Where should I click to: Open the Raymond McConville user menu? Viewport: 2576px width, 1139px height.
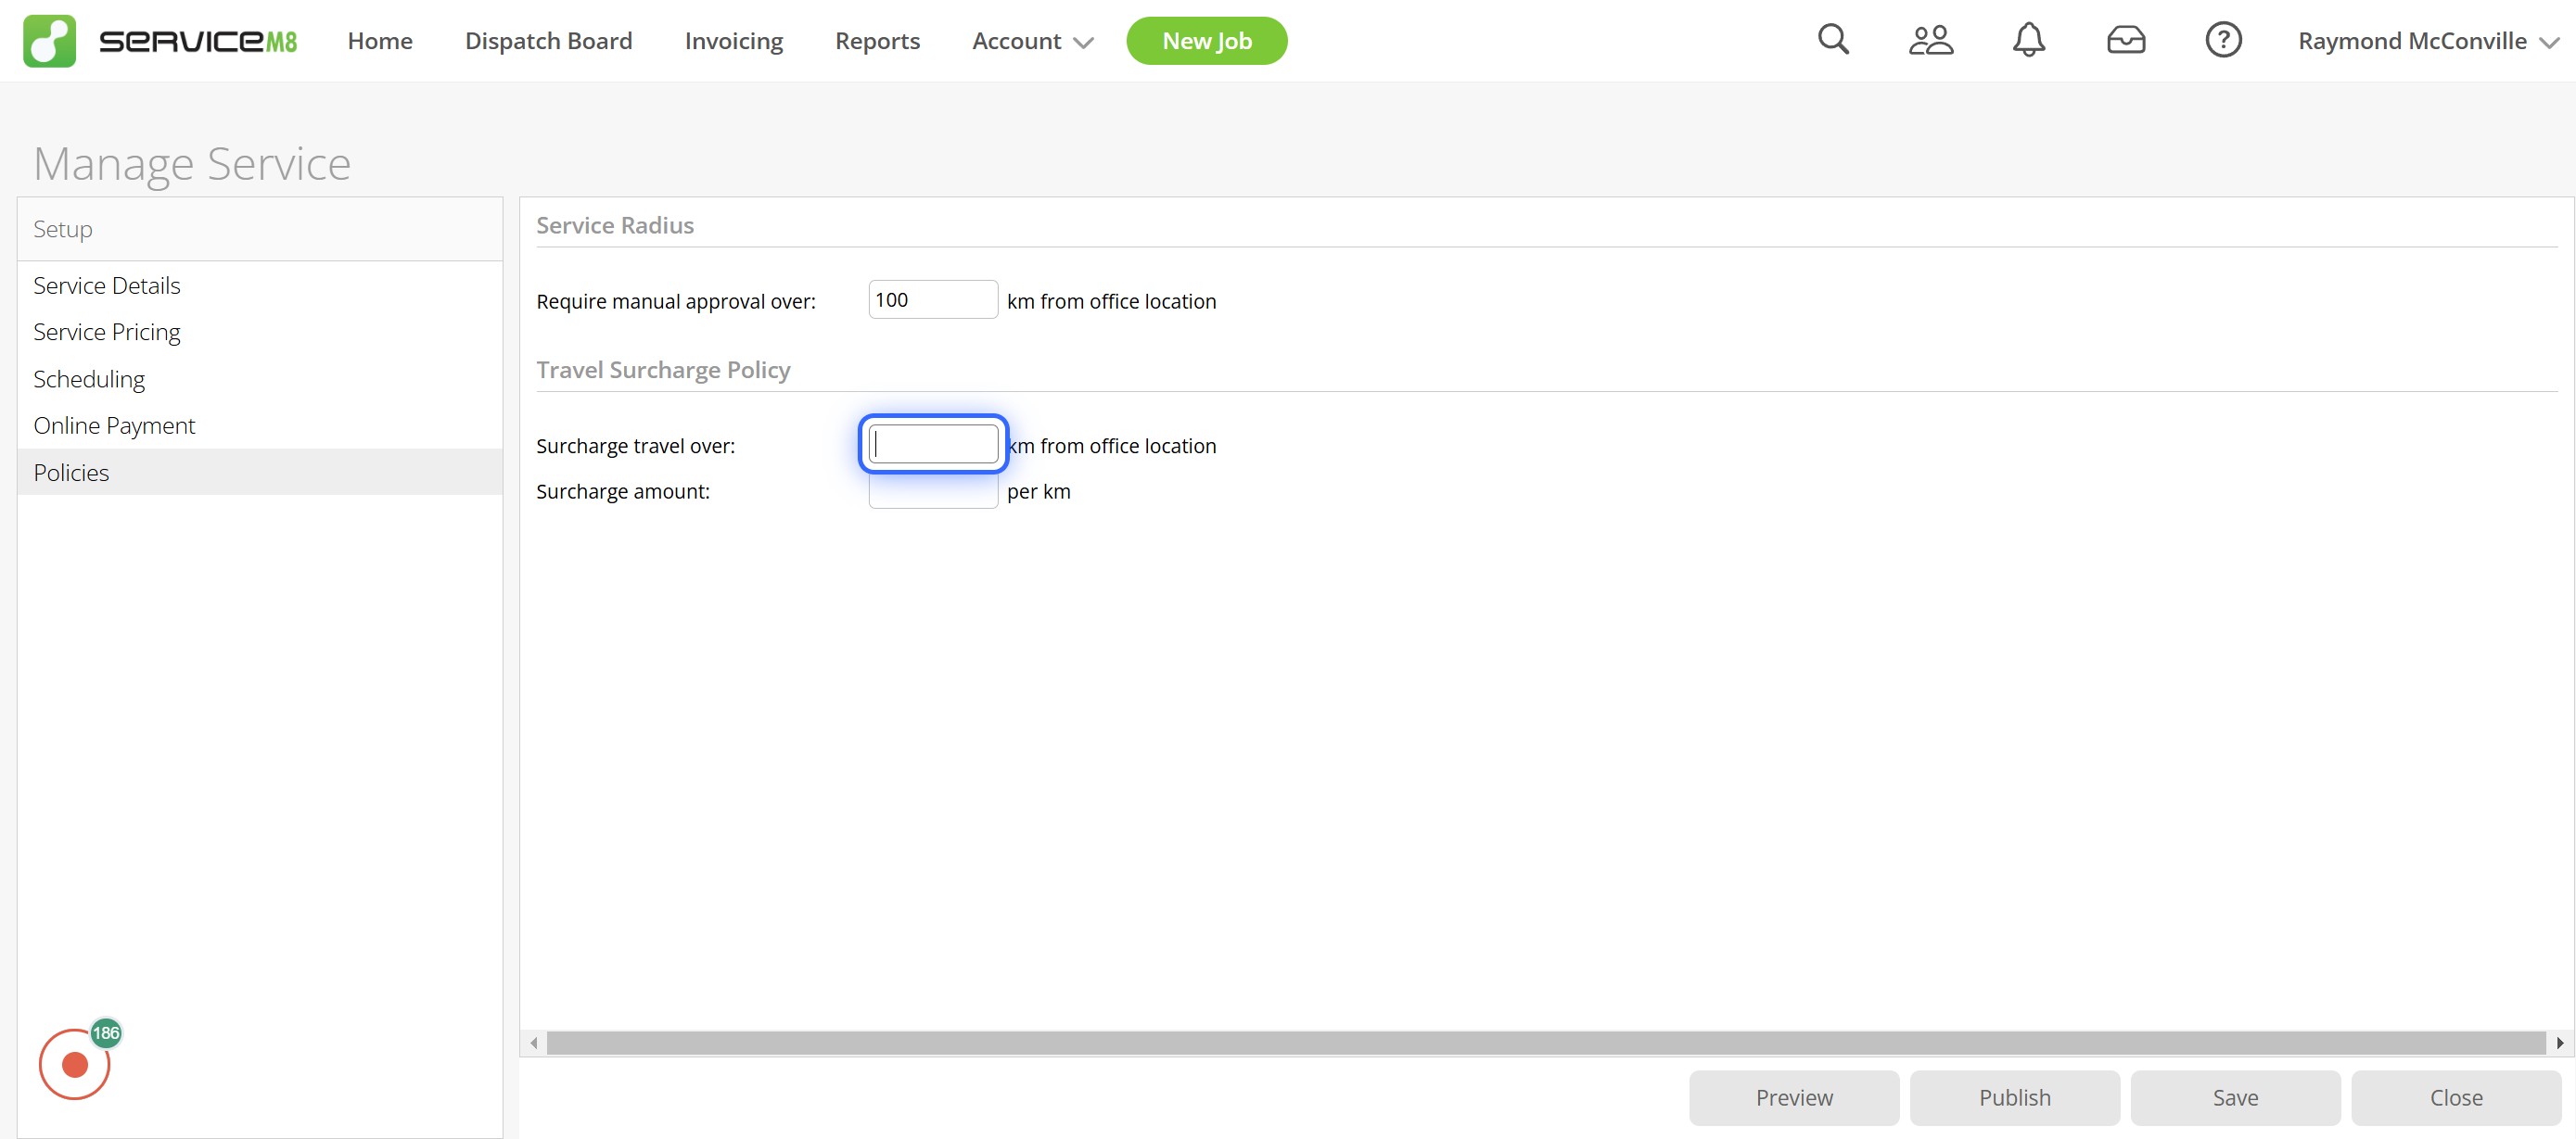tap(2428, 41)
